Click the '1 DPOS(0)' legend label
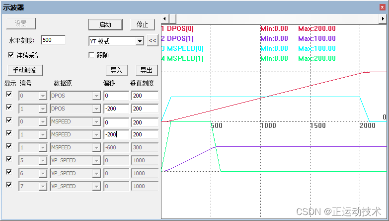This screenshot has width=389, height=221. coord(177,28)
